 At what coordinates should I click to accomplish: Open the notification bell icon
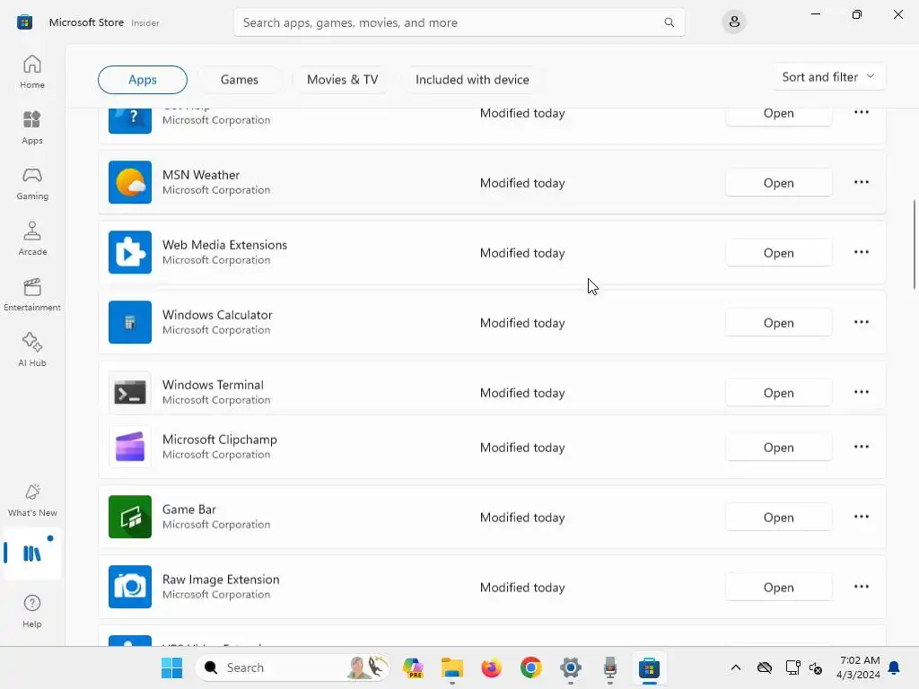[894, 667]
